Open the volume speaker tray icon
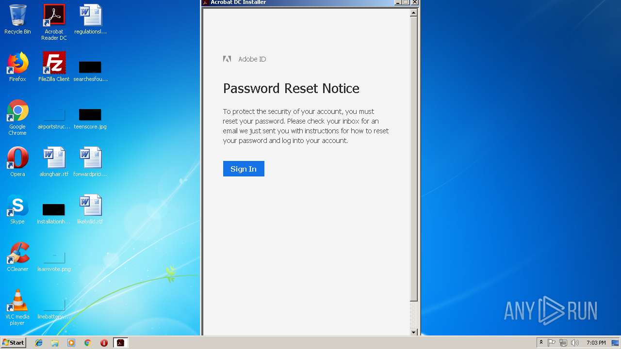 pyautogui.click(x=575, y=343)
